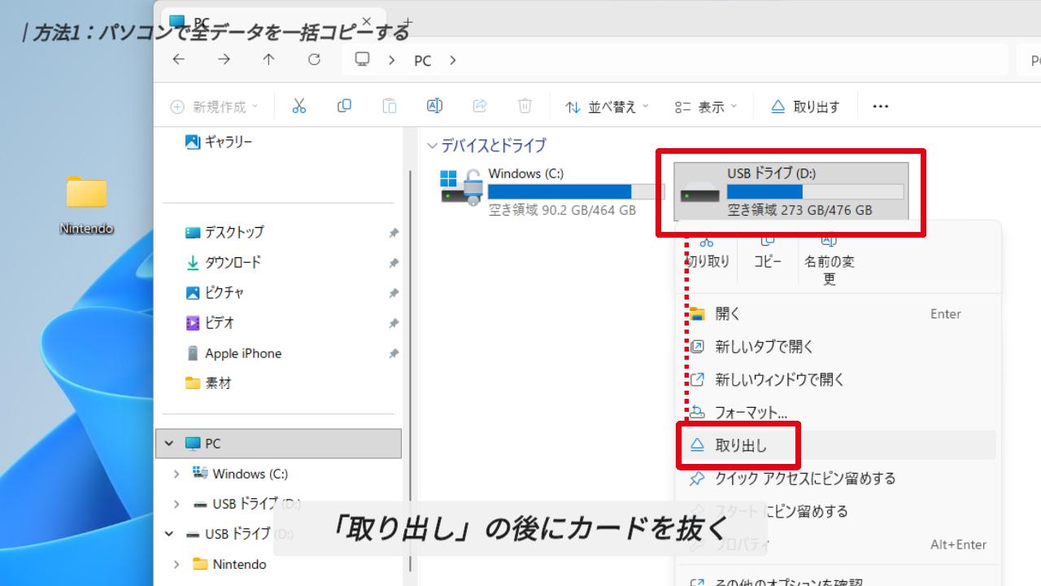
Task: Click the Refresh arrow in navigation bar
Action: pyautogui.click(x=314, y=59)
